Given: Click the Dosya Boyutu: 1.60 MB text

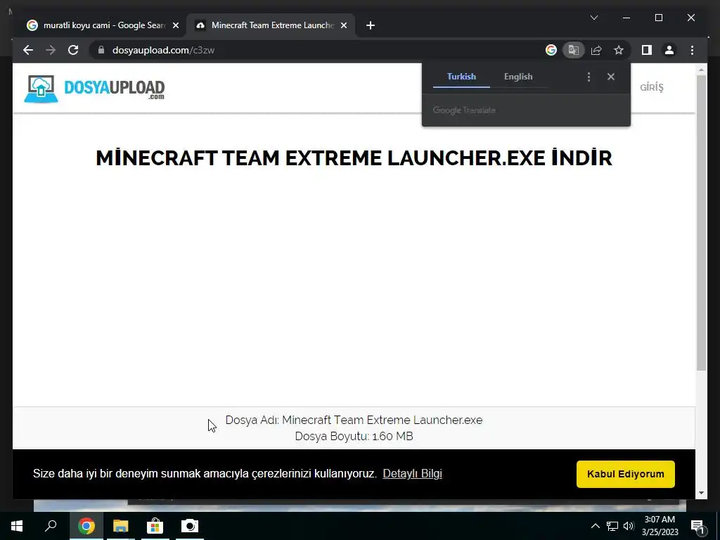Looking at the screenshot, I should pyautogui.click(x=354, y=436).
